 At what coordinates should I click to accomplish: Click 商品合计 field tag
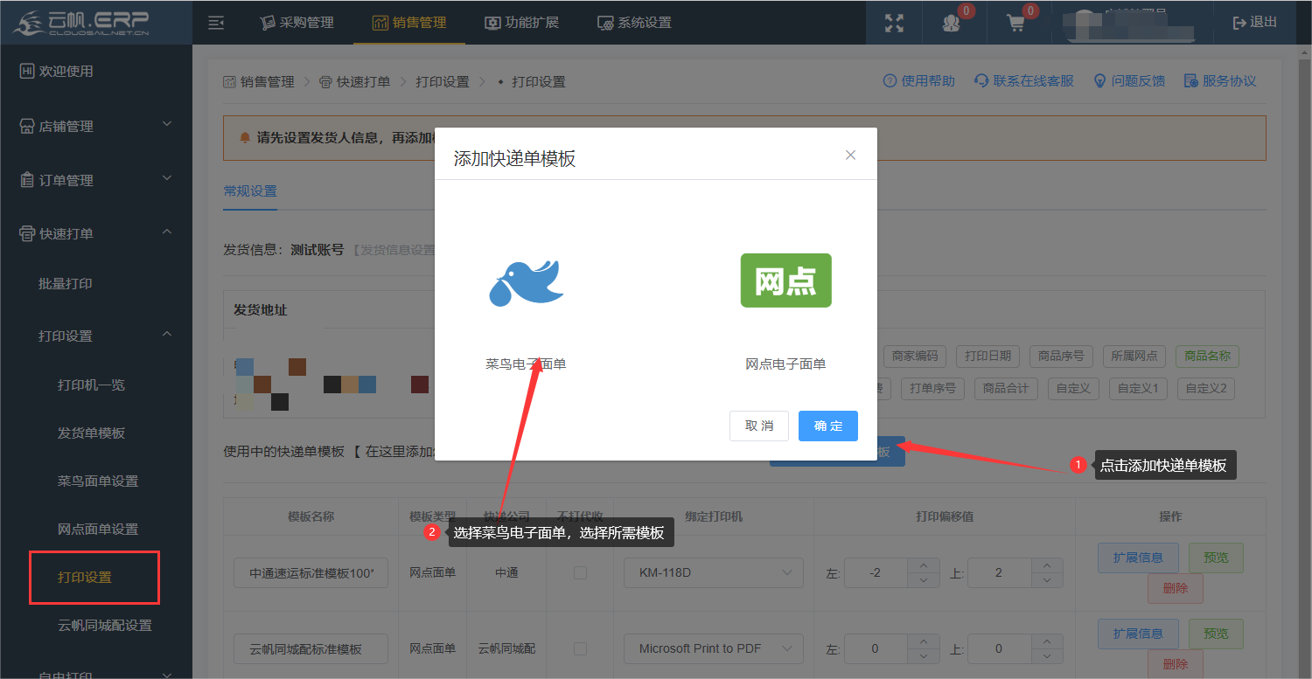[x=1006, y=389]
